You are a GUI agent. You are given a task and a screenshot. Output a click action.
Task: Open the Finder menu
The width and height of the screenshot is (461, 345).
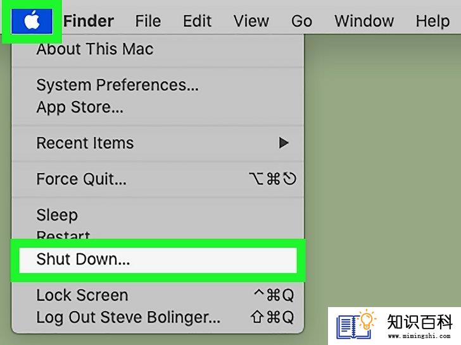pos(89,21)
